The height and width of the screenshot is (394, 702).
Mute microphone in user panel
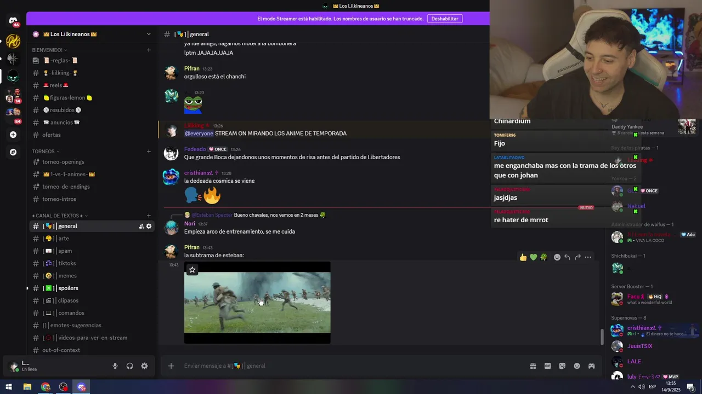[115, 366]
